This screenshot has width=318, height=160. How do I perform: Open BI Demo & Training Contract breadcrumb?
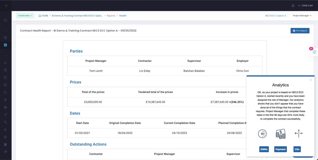77,15
